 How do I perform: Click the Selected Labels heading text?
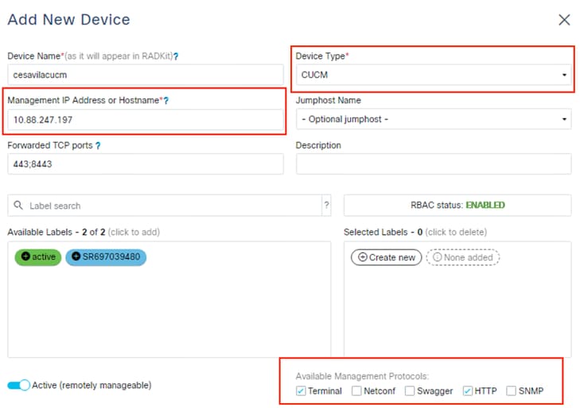click(415, 233)
